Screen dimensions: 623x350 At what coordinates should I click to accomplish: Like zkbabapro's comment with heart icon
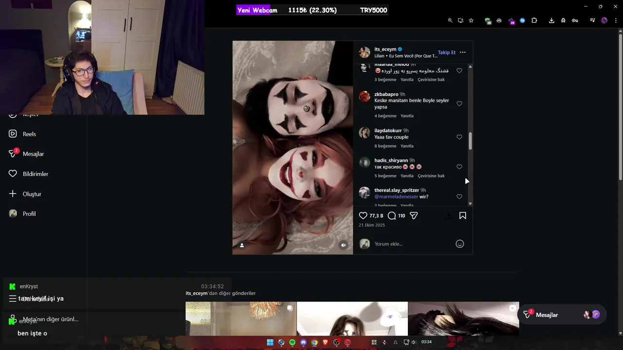pyautogui.click(x=459, y=104)
